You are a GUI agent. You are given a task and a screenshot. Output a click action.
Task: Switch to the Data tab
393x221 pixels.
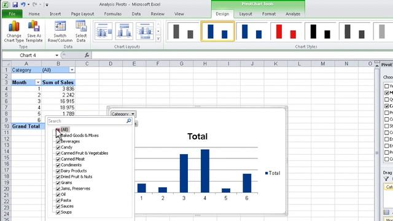coord(136,14)
